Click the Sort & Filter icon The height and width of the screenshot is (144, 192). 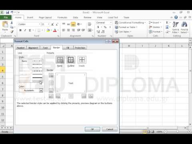(176, 27)
